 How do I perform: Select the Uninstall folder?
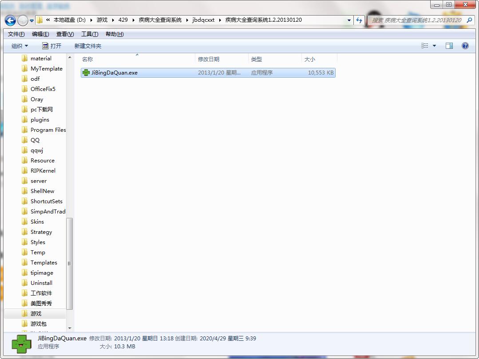(x=41, y=283)
